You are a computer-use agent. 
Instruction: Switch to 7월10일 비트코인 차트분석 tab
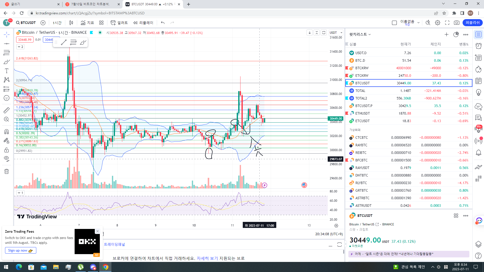click(x=92, y=4)
